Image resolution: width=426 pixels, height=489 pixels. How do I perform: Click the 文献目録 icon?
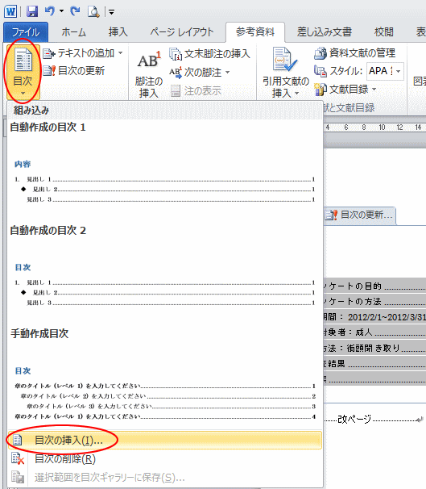pyautogui.click(x=321, y=90)
